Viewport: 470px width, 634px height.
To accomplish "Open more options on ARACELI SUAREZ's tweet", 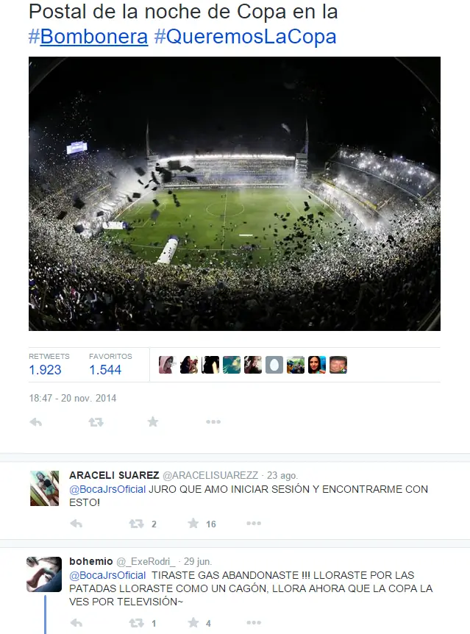I will (254, 524).
